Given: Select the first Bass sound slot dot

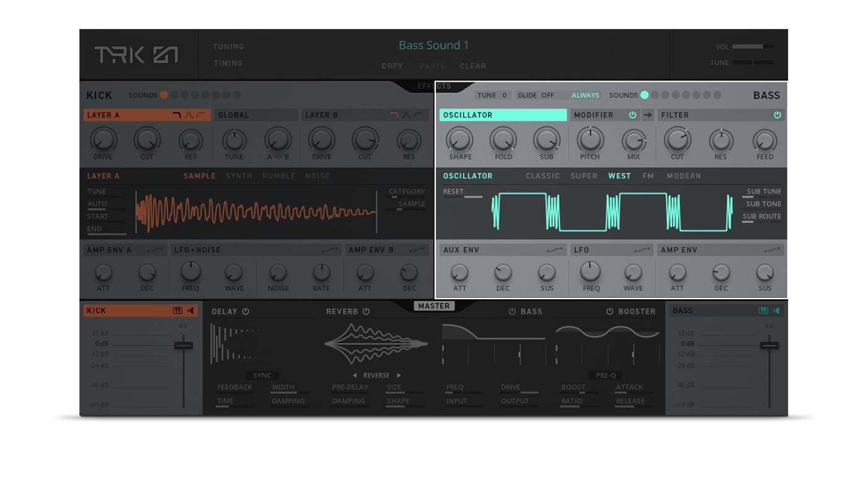Looking at the screenshot, I should (645, 95).
